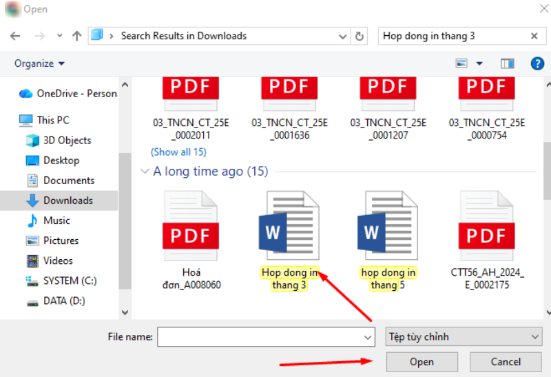The image size is (551, 377).
Task: Select the CTT56_AH_2024_E_0002175 PDF file
Action: pyautogui.click(x=487, y=241)
